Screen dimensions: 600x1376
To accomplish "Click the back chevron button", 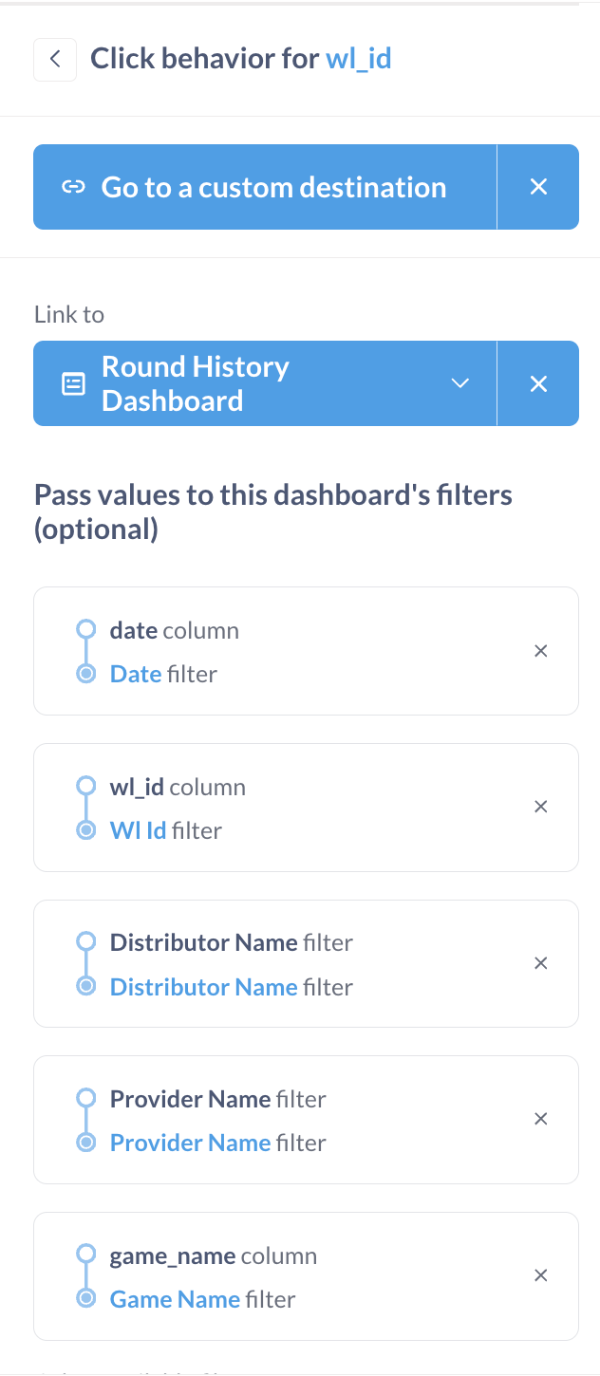I will (55, 60).
